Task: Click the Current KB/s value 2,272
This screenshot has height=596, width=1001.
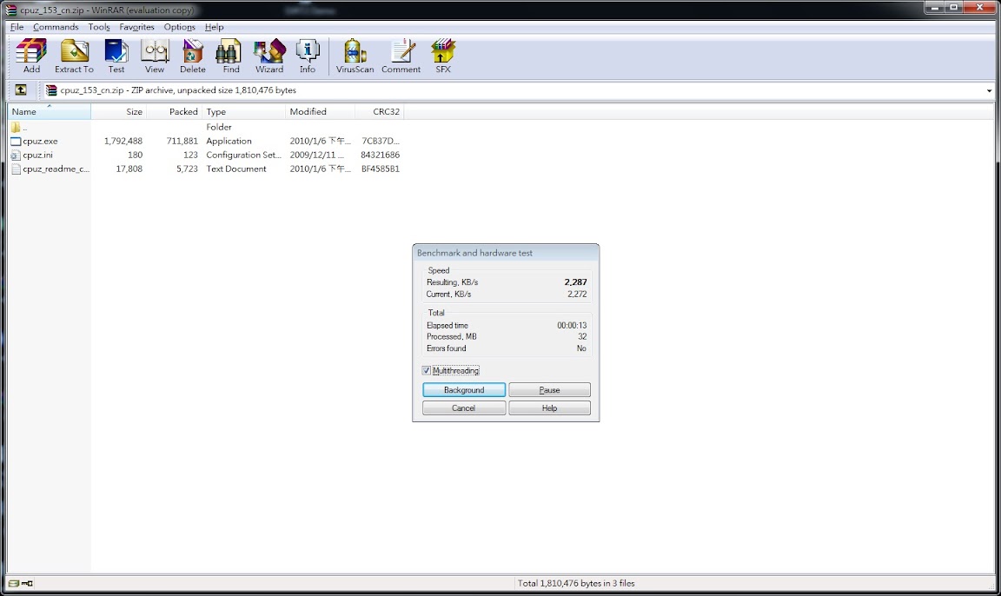Action: [x=577, y=295]
